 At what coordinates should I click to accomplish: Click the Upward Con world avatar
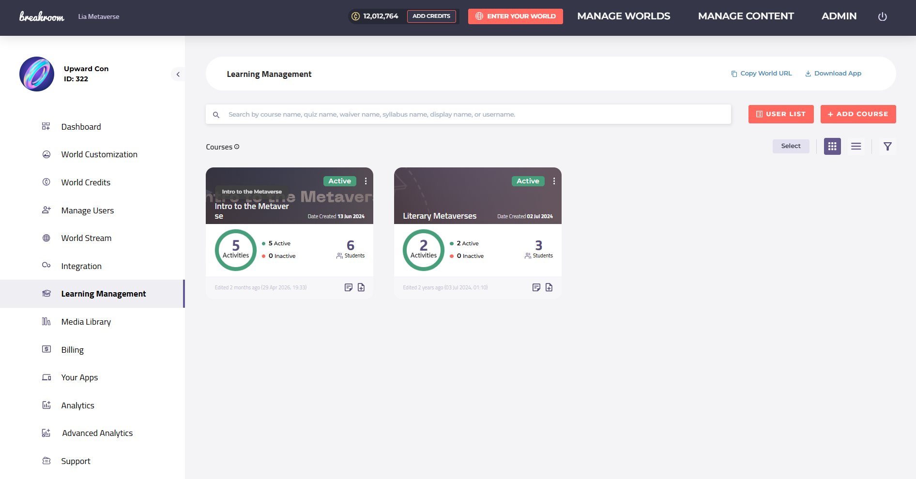(37, 74)
